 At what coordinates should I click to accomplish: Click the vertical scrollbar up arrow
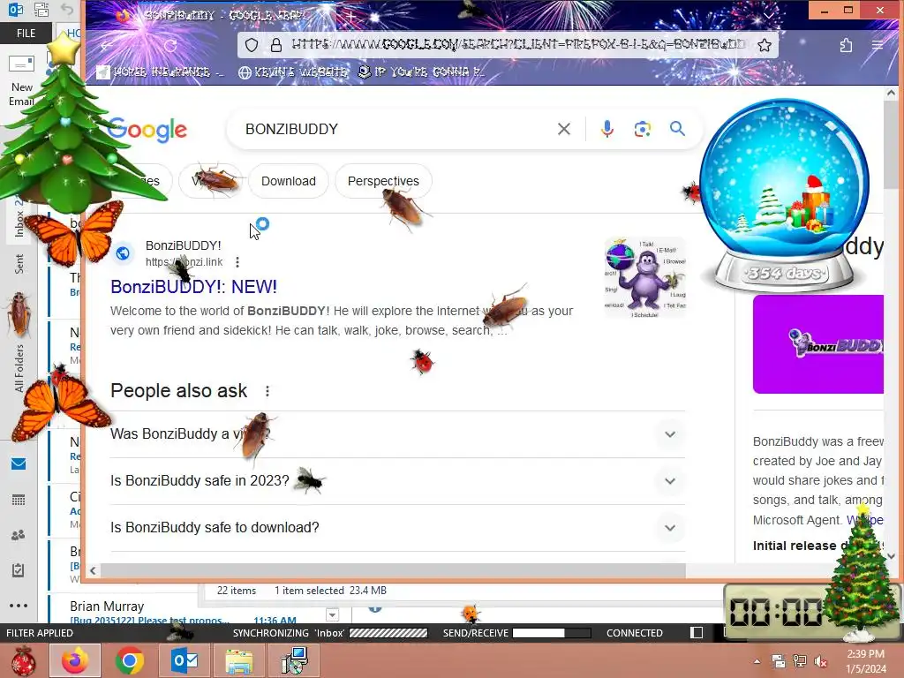(x=891, y=93)
